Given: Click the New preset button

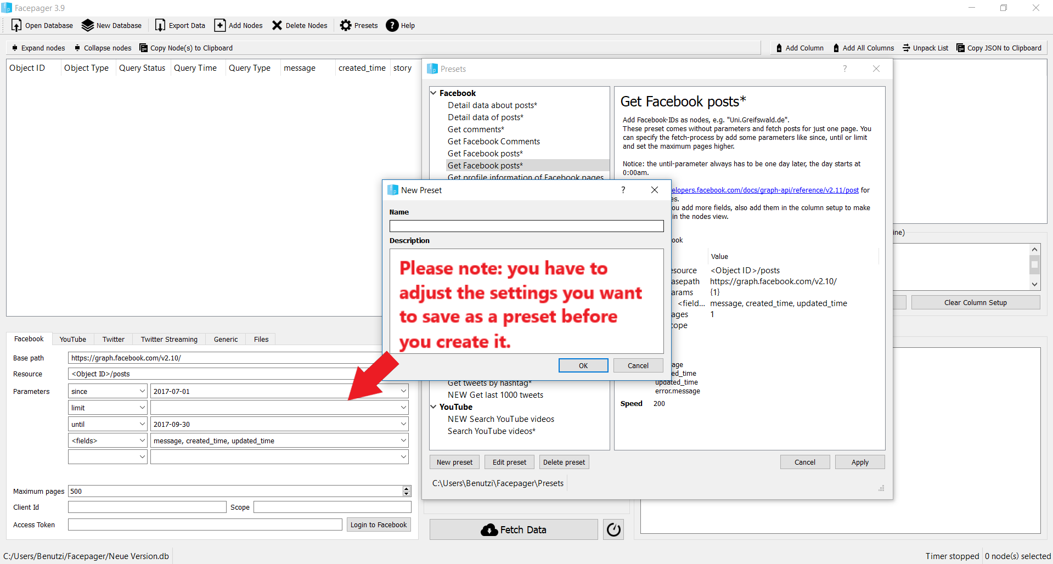Looking at the screenshot, I should [x=454, y=462].
